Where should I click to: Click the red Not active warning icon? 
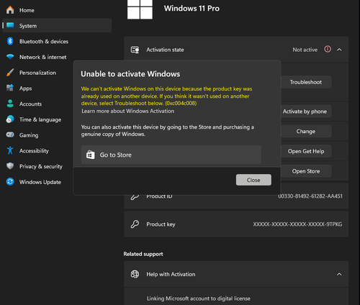328,49
